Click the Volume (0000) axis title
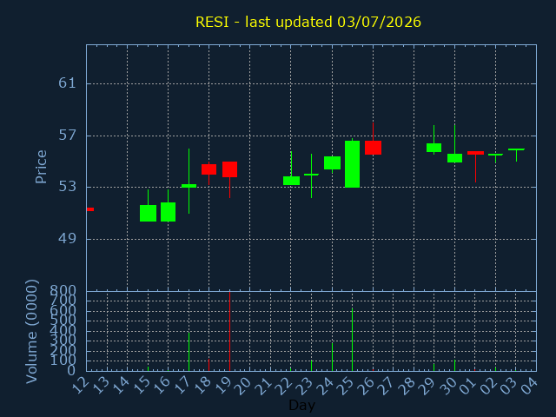The height and width of the screenshot is (417, 556). tap(31, 332)
